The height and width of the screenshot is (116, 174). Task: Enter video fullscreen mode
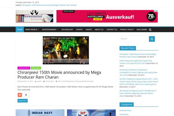pos(87,63)
